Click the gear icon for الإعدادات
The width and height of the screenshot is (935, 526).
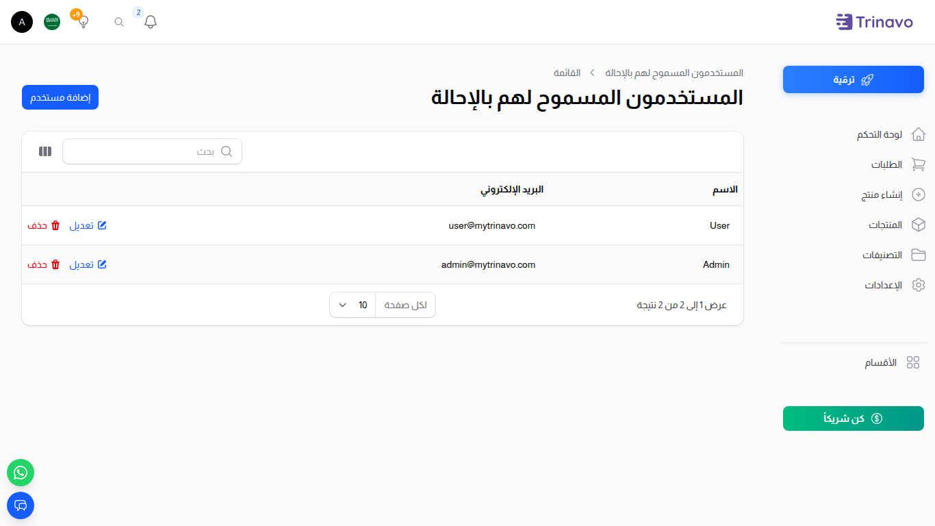[919, 285]
